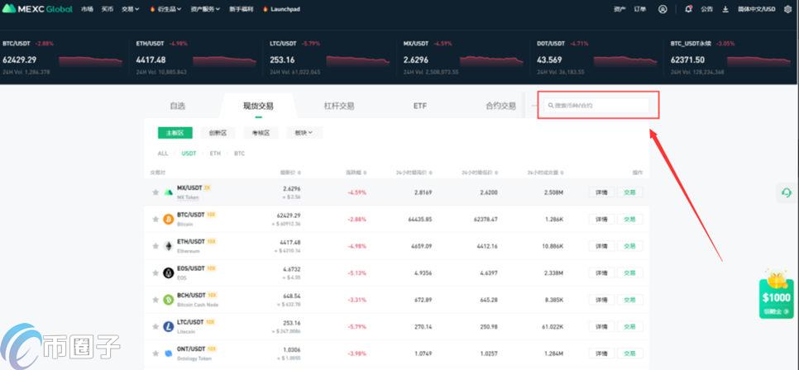Favorite the BTC/USDT pair star
The width and height of the screenshot is (799, 370).
click(x=155, y=219)
